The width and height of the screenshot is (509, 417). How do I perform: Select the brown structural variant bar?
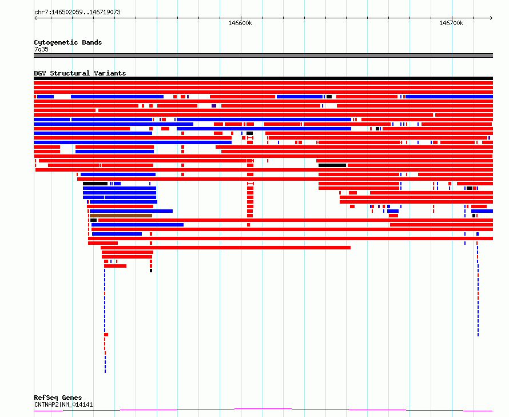[x=121, y=216]
